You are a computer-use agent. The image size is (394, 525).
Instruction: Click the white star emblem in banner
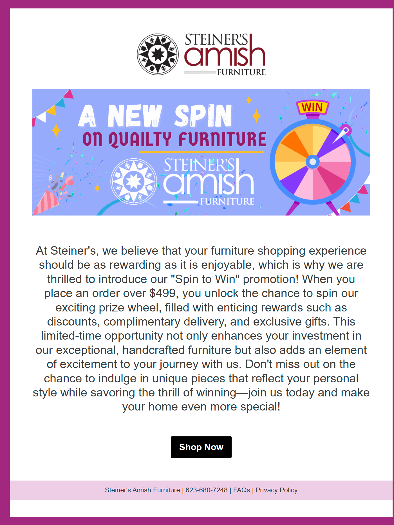click(x=134, y=181)
